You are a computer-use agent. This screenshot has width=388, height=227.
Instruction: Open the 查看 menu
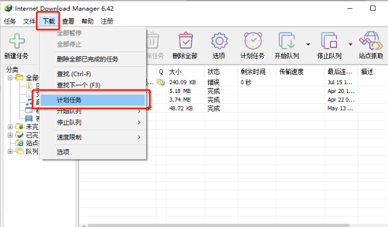point(68,21)
